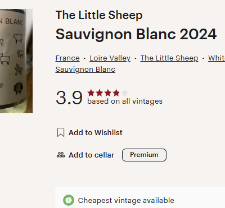Click the wine bottle label image
This screenshot has width=225, height=208.
[16, 61]
